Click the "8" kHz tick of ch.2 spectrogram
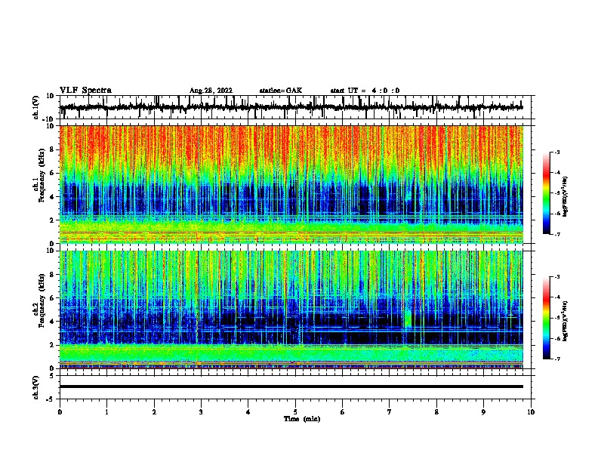Image resolution: width=598 pixels, height=462 pixels. 53,275
